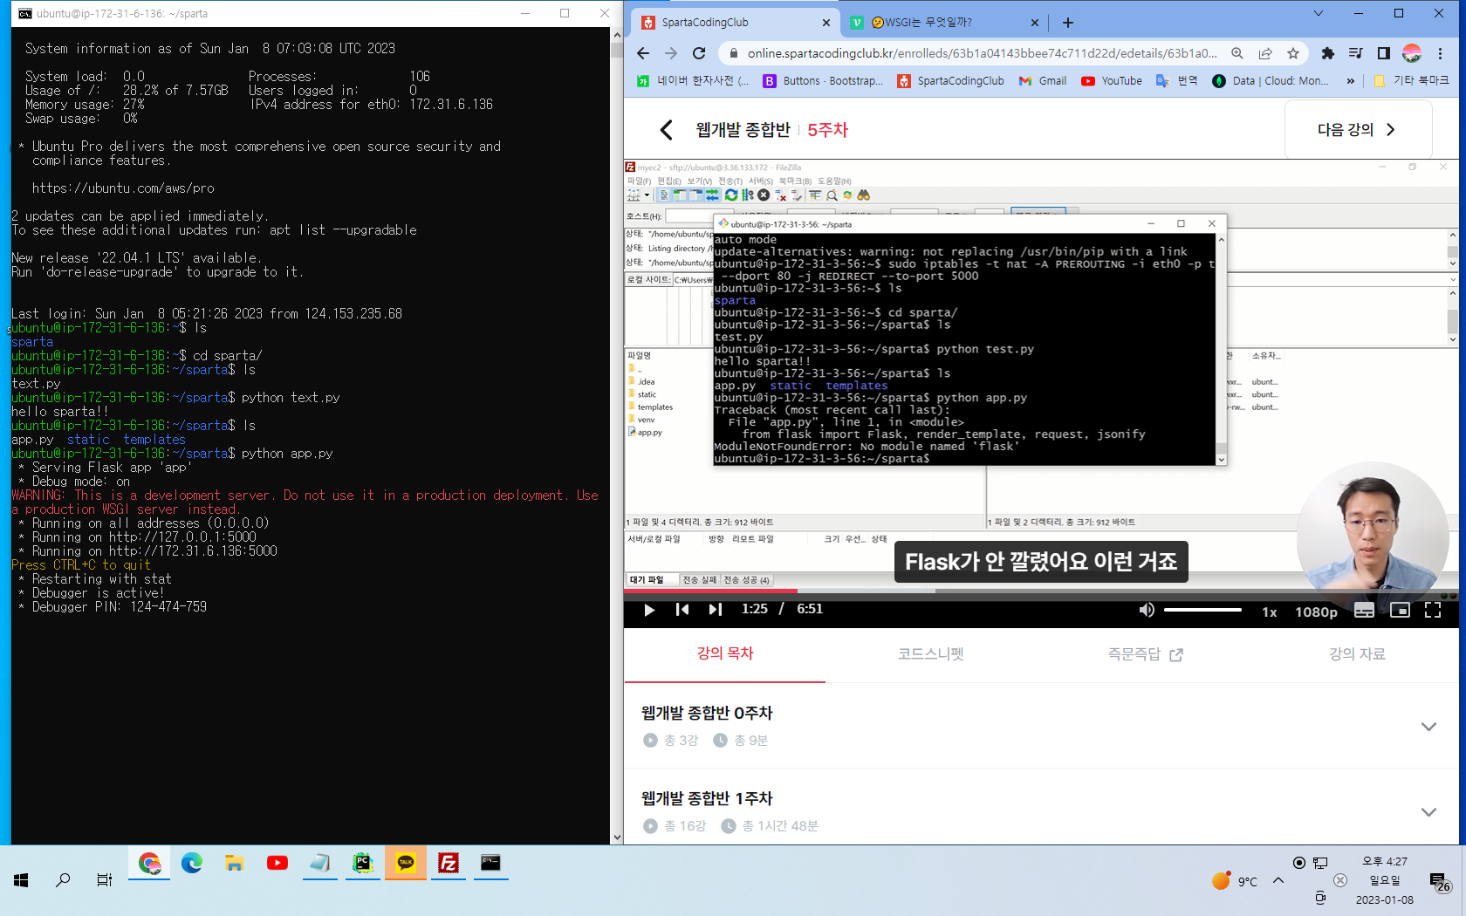Image resolution: width=1466 pixels, height=916 pixels.
Task: Open FileZilla from taskbar
Action: click(x=449, y=864)
